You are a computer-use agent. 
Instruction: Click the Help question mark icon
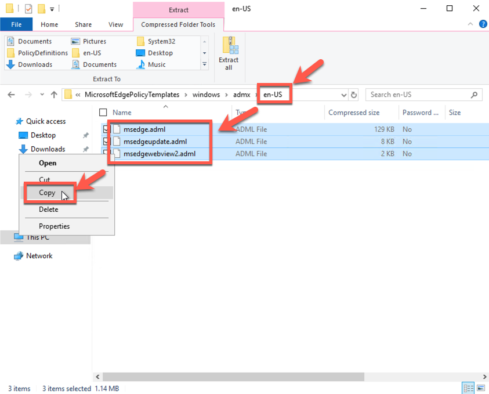(x=481, y=24)
